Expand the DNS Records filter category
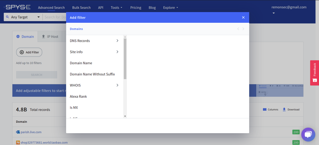The height and width of the screenshot is (145, 319). 95,41
